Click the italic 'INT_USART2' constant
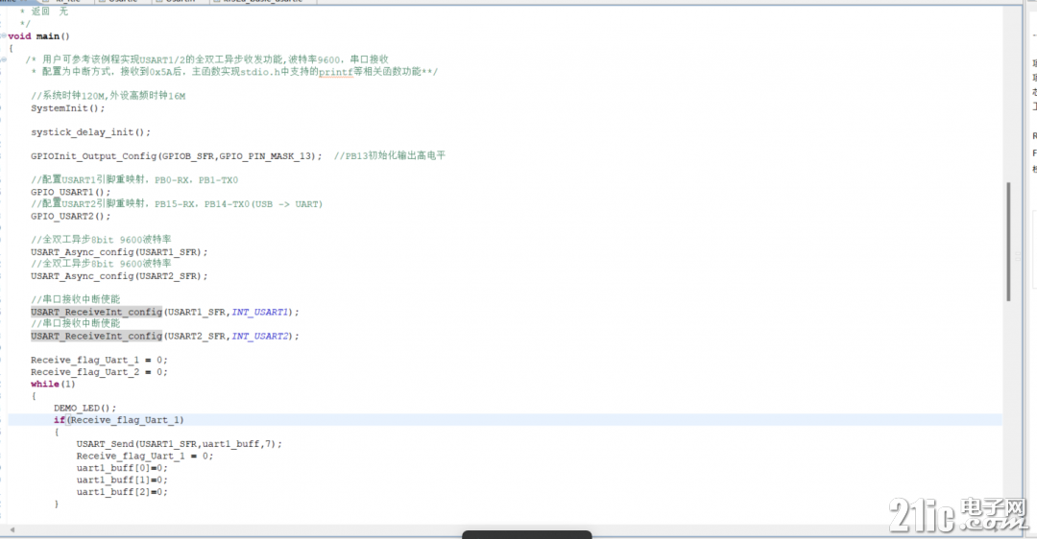The width and height of the screenshot is (1037, 539). pos(260,337)
